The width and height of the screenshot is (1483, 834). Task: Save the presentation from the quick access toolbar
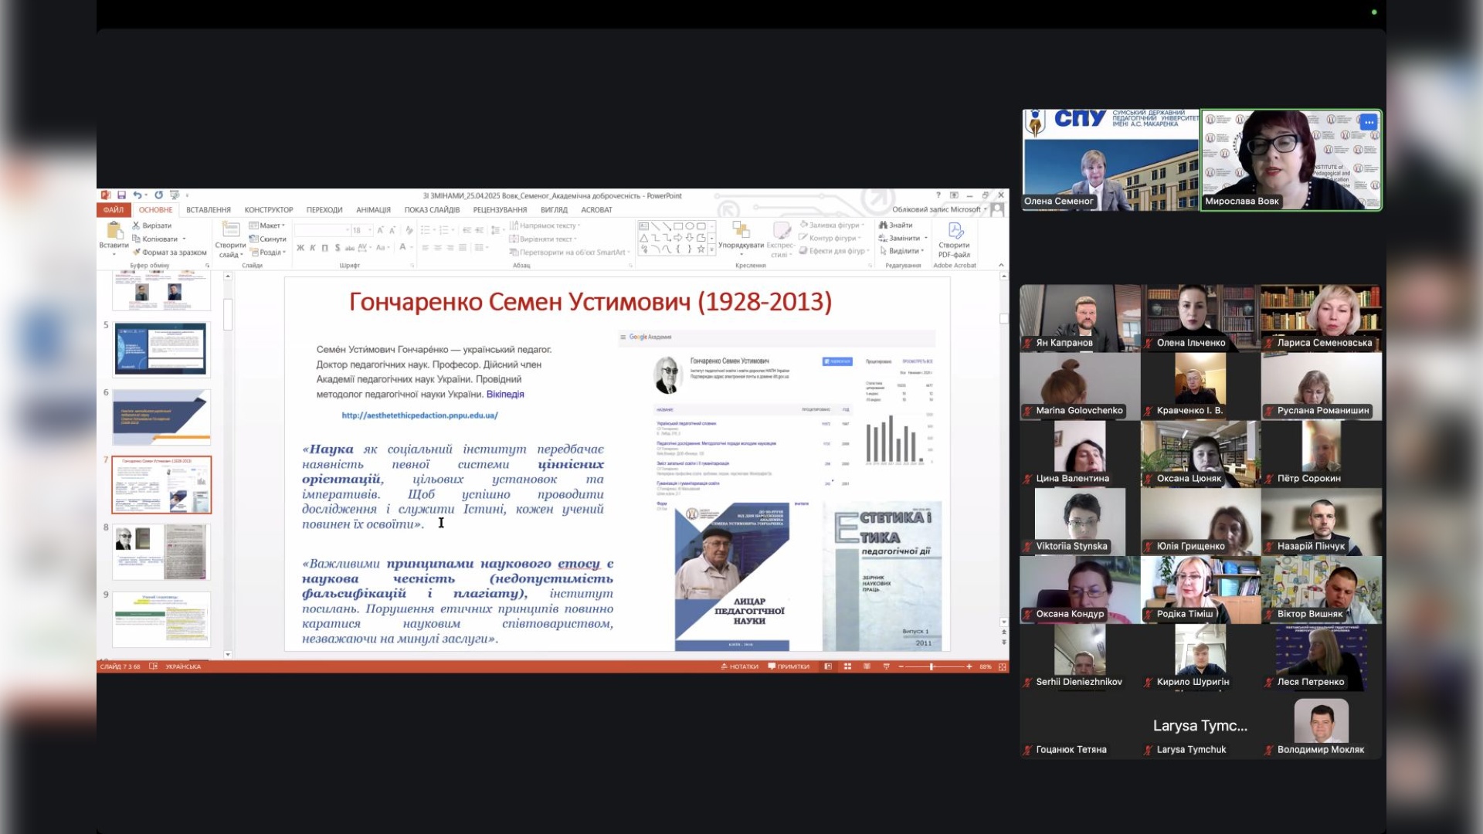[121, 195]
